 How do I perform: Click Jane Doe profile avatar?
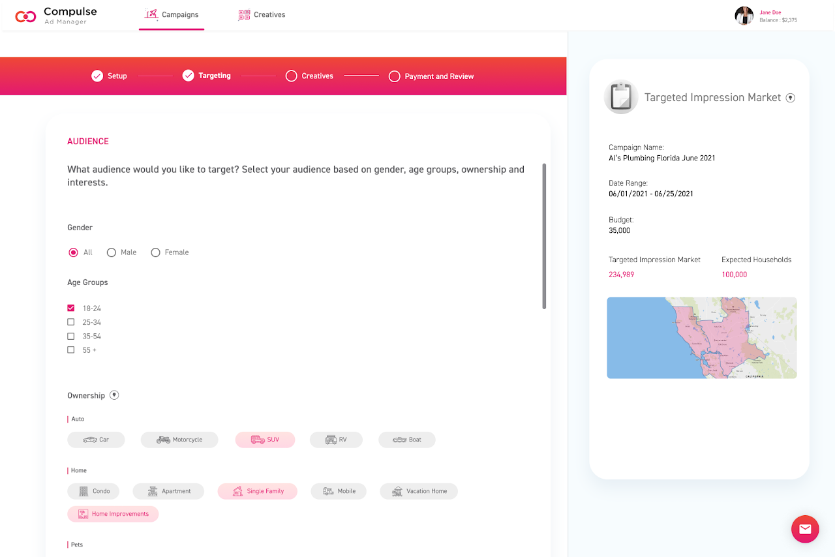(x=744, y=16)
